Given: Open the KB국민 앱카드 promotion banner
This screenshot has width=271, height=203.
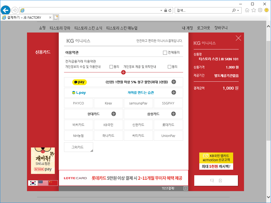Looking at the screenshot, I should tap(216, 161).
